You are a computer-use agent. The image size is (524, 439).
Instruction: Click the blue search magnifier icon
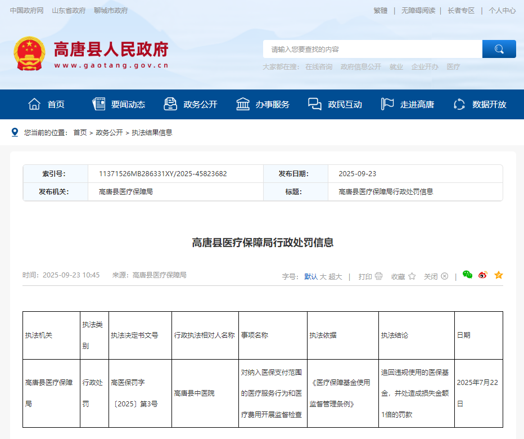[499, 49]
